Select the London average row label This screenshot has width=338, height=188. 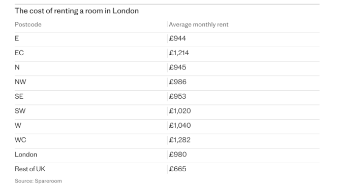(x=26, y=155)
